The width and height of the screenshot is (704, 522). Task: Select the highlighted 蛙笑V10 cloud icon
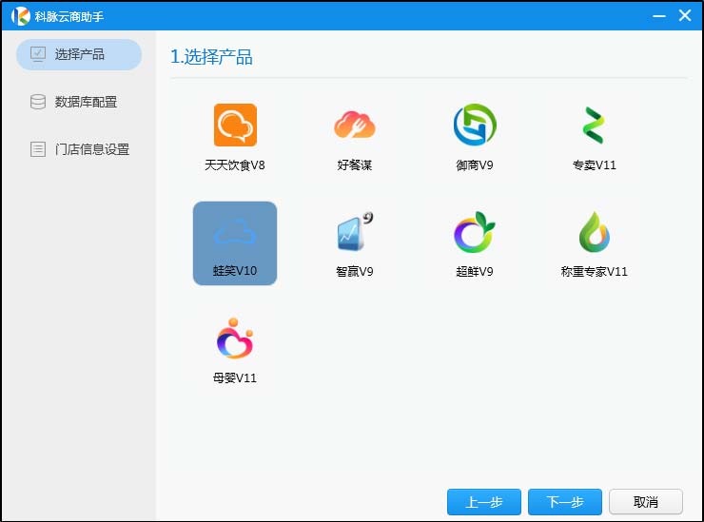(x=235, y=233)
